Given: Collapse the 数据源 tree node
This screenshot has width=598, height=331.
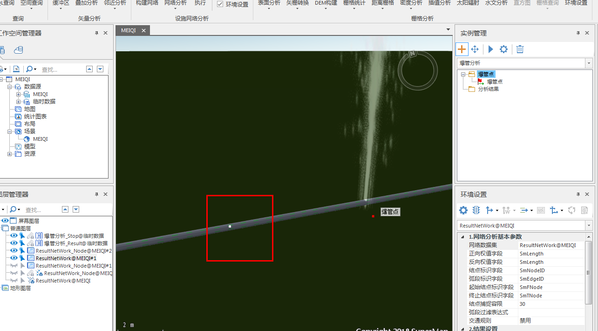Looking at the screenshot, I should 10,87.
